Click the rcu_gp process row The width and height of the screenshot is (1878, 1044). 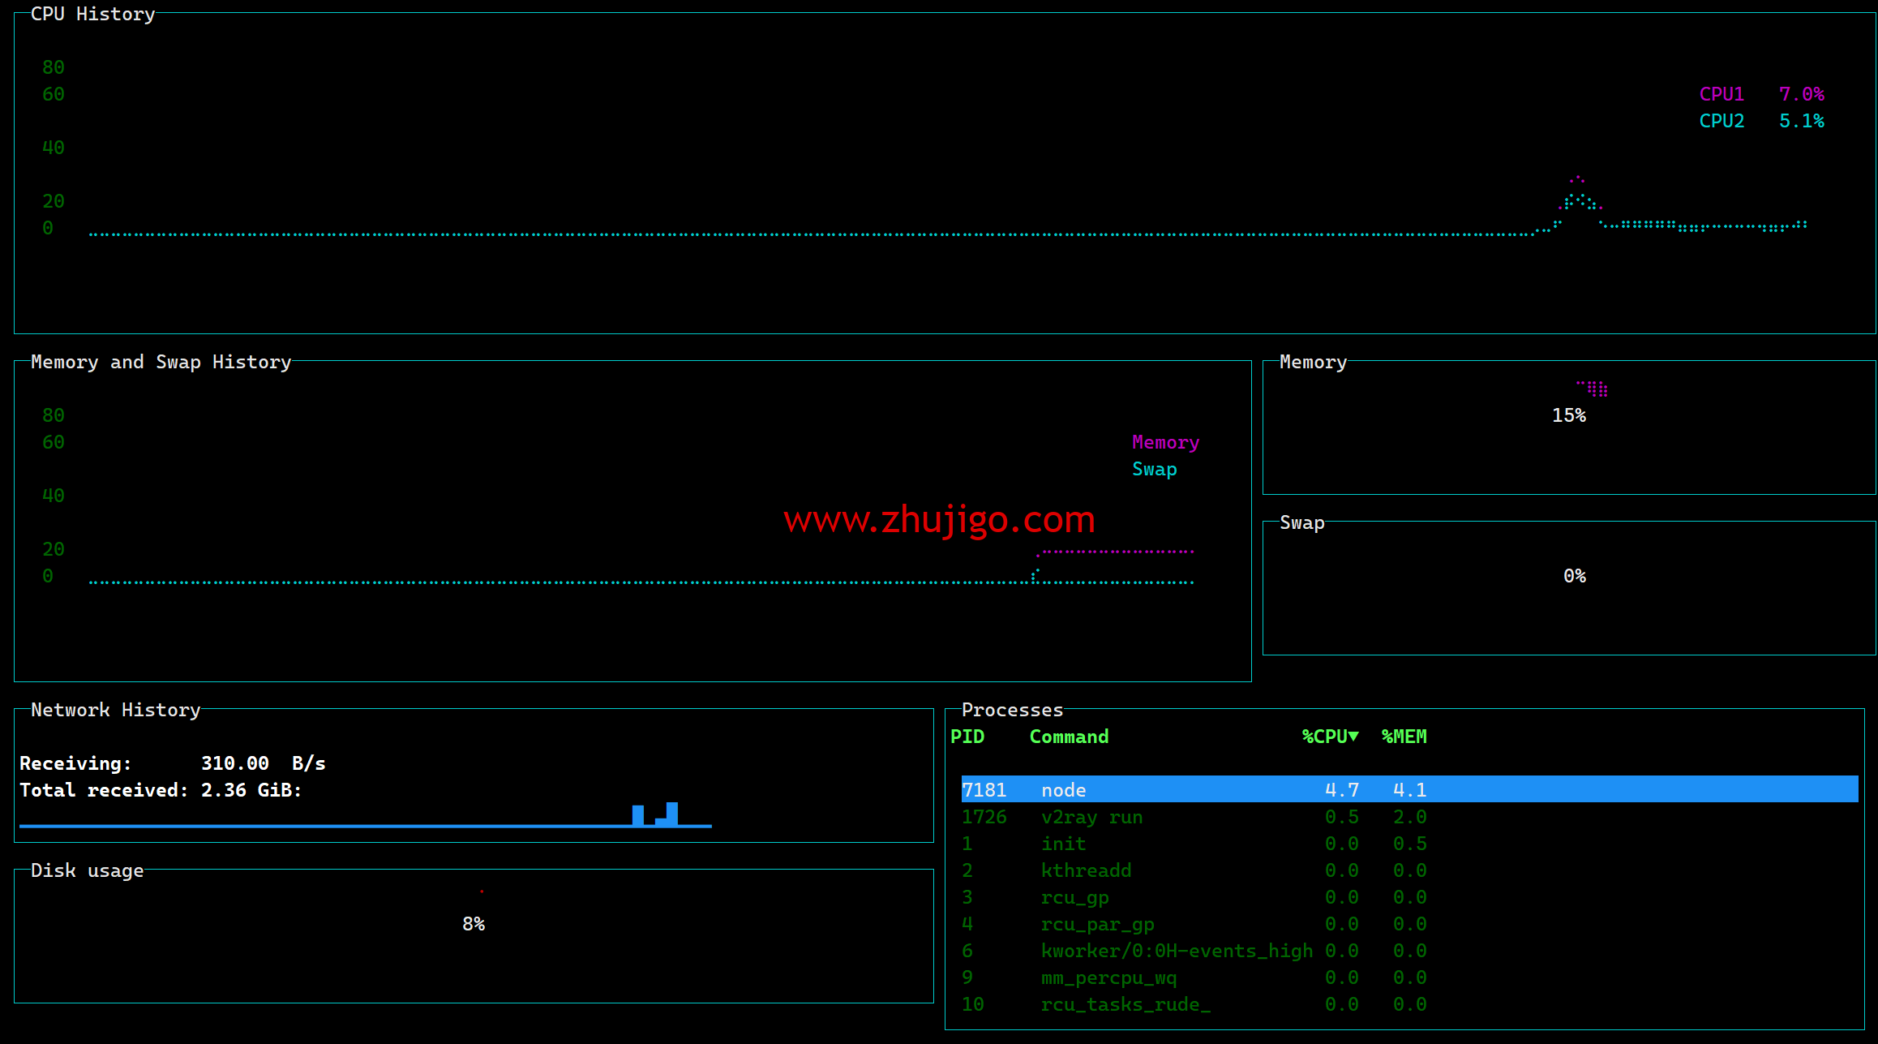[1074, 897]
